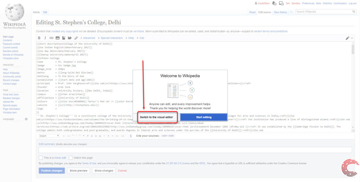The width and height of the screenshot is (360, 182).
Task: Insert the less-than-or-equal ≤ character
Action: click(92, 136)
